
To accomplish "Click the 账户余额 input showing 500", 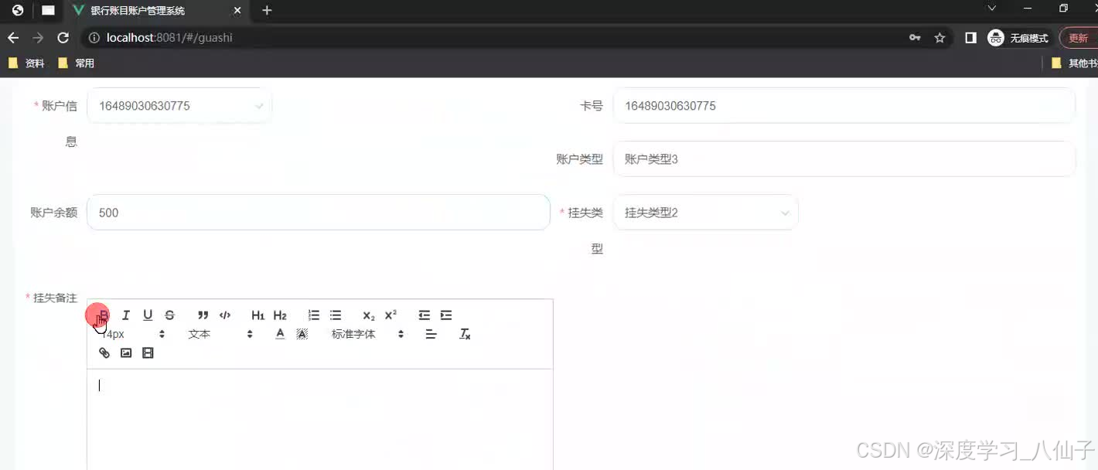I will (x=317, y=212).
